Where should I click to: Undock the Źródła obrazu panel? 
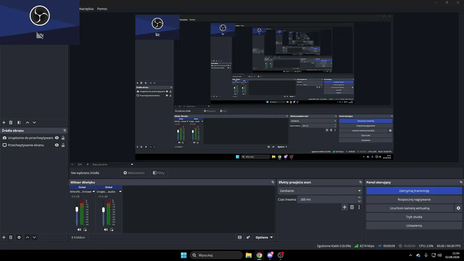pos(65,130)
